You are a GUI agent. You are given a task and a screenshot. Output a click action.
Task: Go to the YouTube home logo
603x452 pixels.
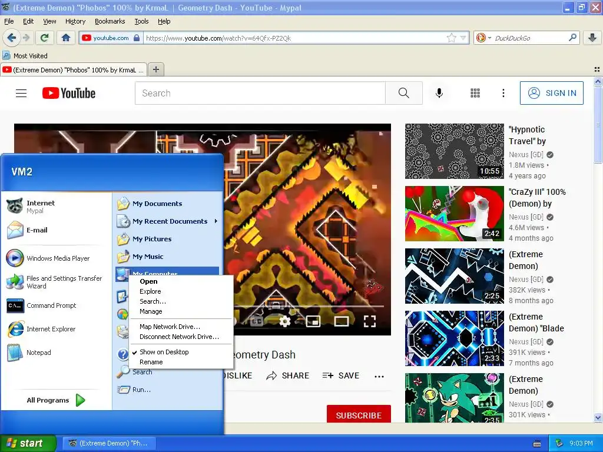69,93
